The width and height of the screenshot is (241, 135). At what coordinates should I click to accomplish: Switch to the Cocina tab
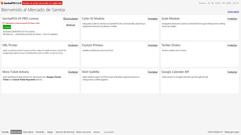[x=96, y=132]
